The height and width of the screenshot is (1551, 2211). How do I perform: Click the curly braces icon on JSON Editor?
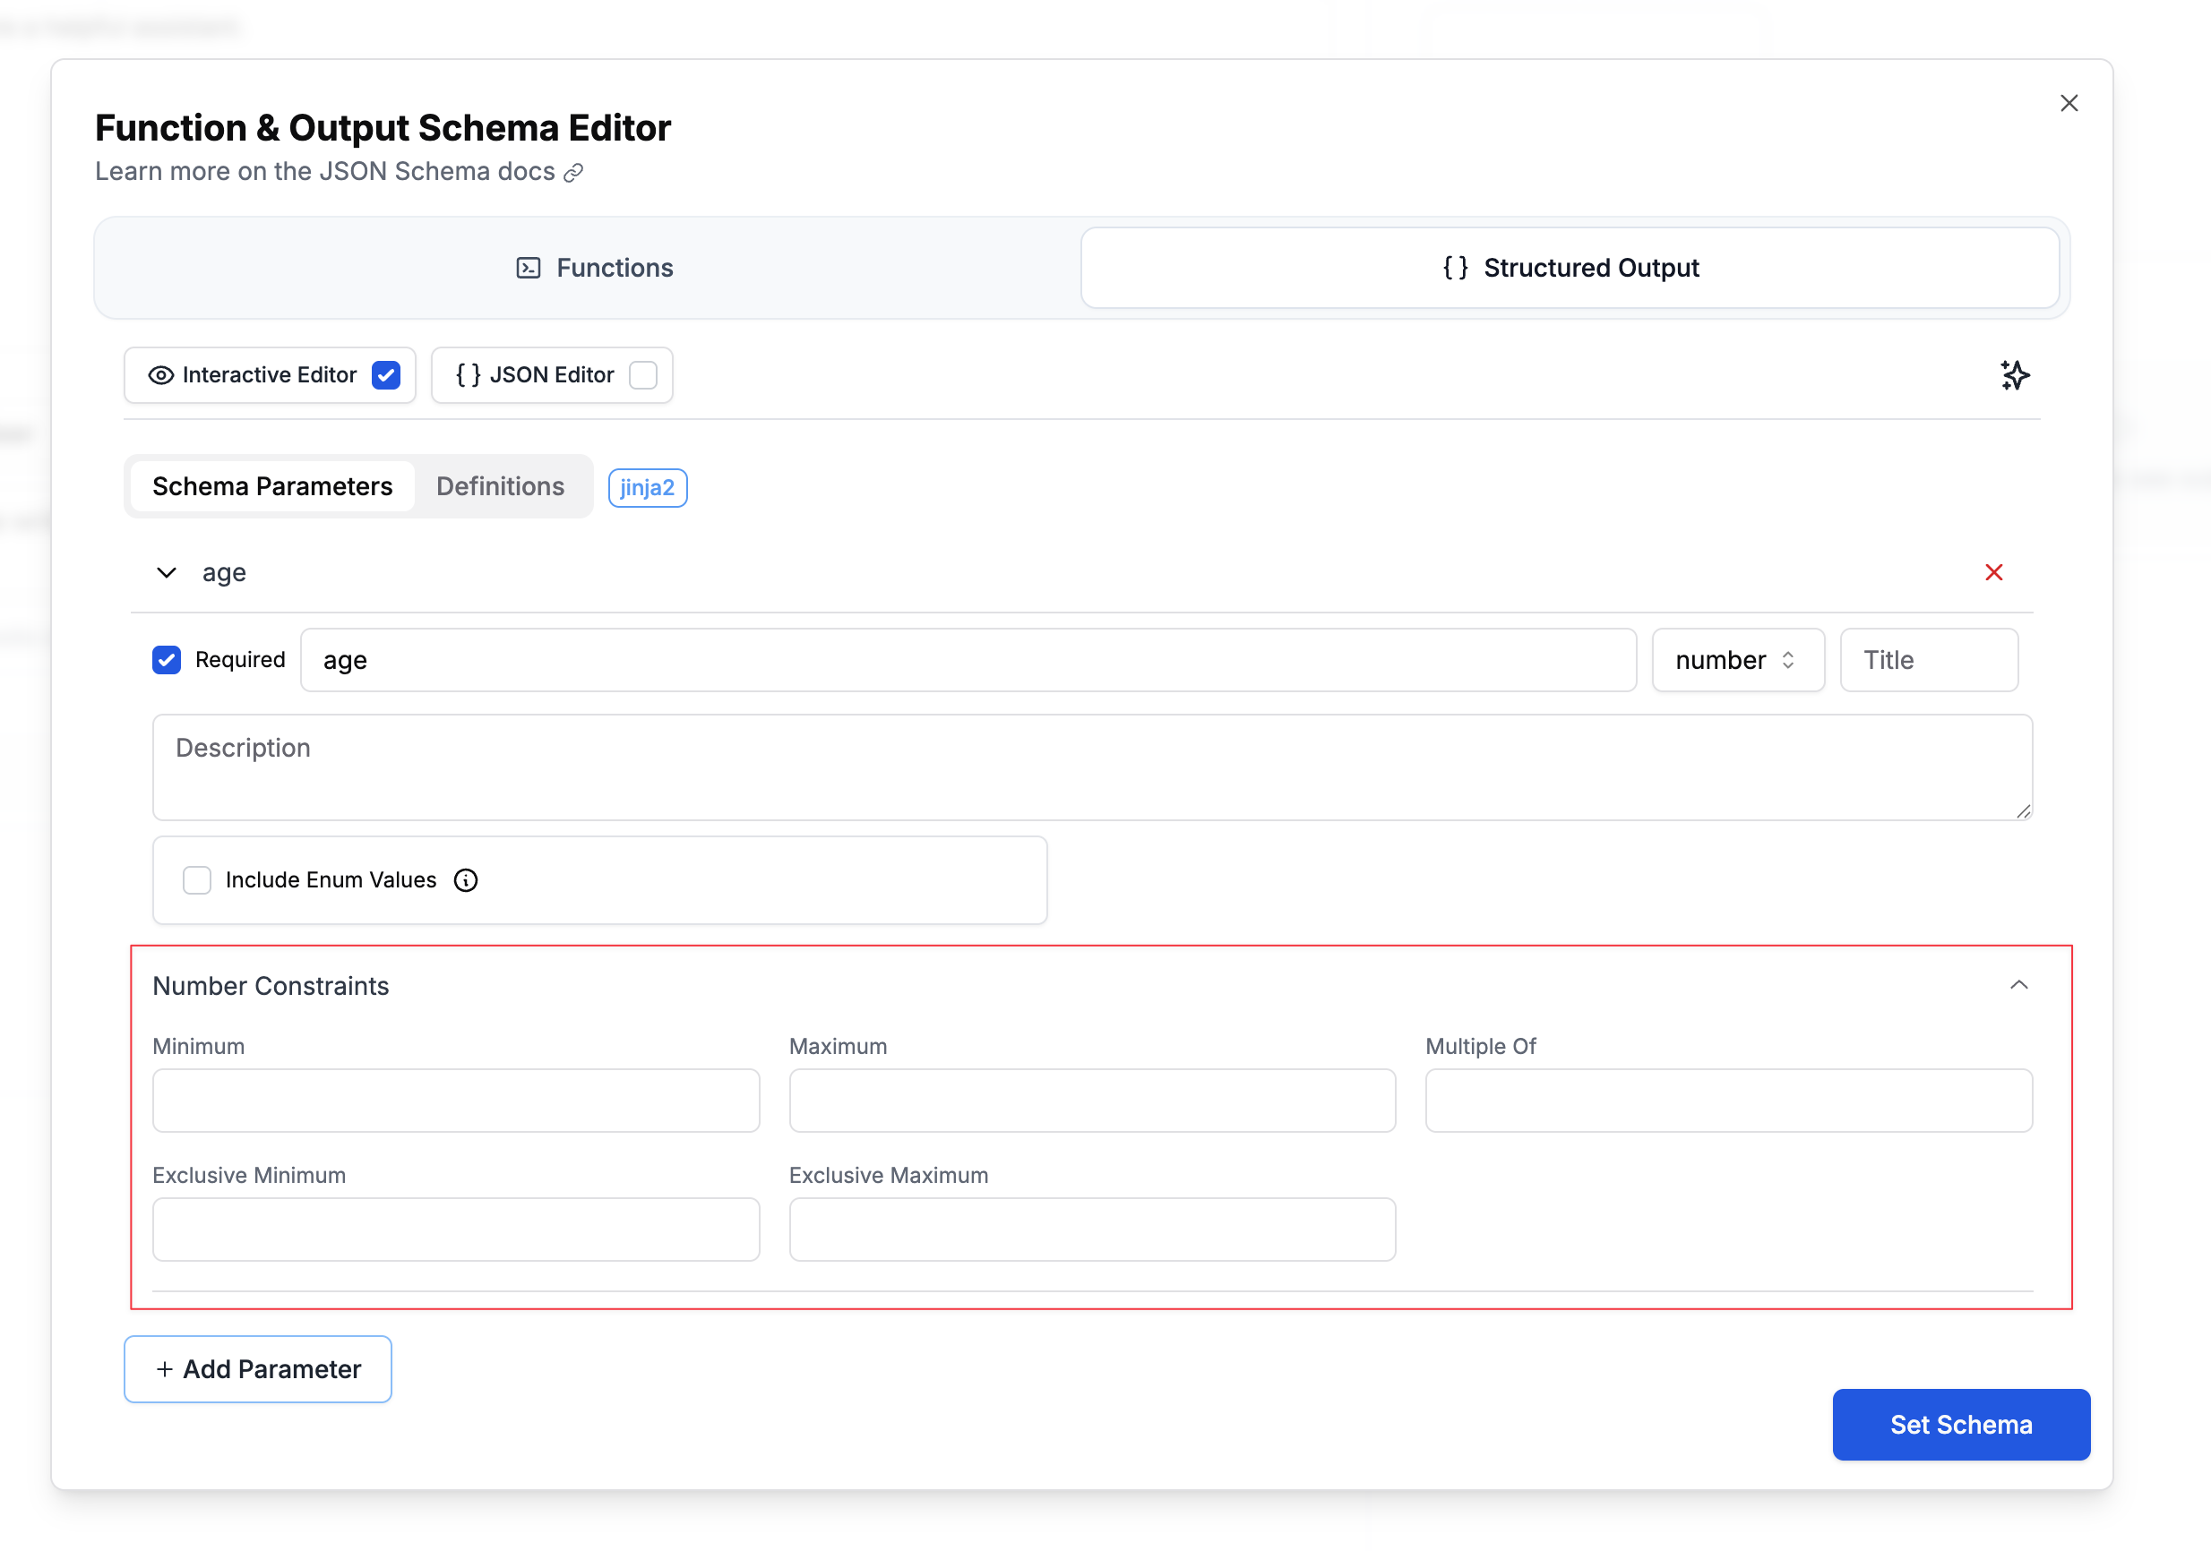(469, 374)
